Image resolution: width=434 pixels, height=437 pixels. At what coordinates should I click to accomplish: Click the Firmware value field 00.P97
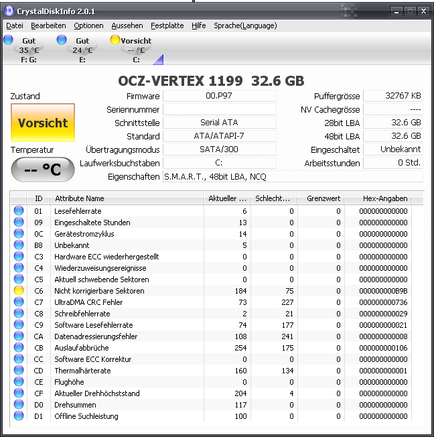click(220, 96)
